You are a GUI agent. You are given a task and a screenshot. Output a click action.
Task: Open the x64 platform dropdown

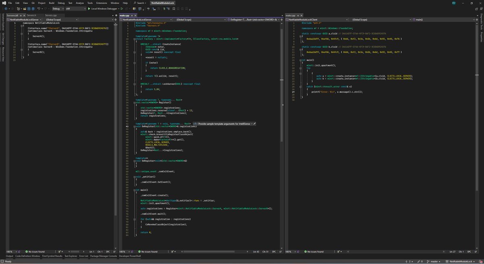[75, 8]
